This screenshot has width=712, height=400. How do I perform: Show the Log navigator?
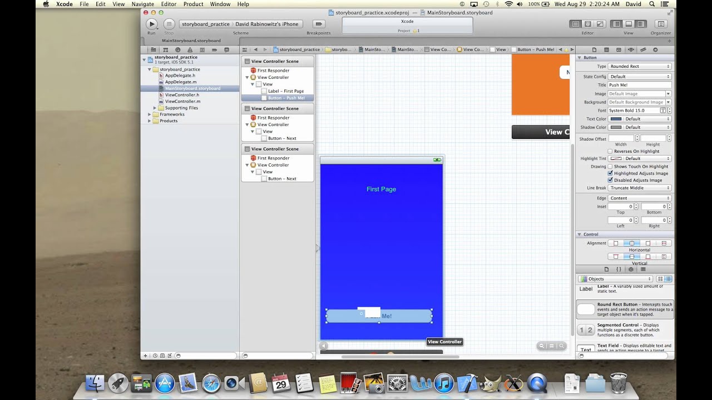point(226,49)
